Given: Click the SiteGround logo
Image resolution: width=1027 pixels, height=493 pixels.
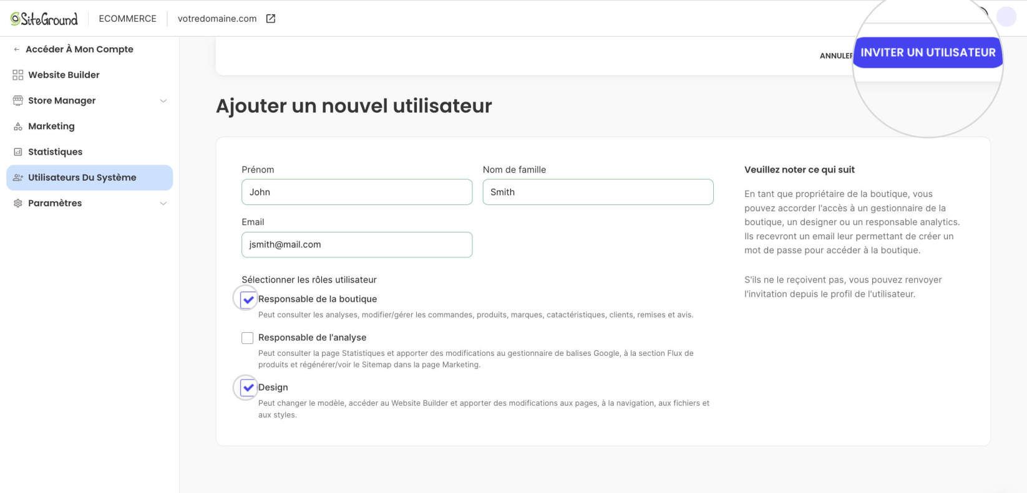Looking at the screenshot, I should tap(44, 19).
